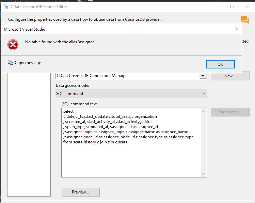Click the copy message icon
This screenshot has height=203, width=255.
click(x=11, y=63)
